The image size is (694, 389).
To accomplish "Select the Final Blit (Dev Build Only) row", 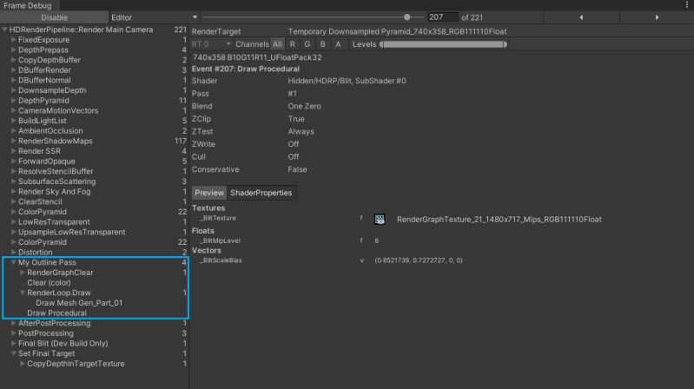I will (95, 344).
